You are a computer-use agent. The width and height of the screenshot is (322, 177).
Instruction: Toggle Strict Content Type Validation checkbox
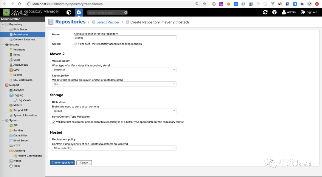[54, 122]
